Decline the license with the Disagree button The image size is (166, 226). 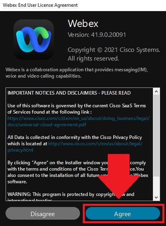43,214
